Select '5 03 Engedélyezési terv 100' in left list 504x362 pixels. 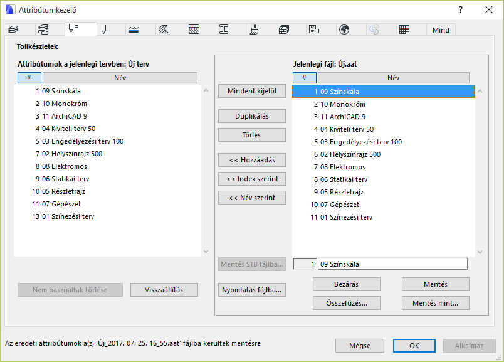pyautogui.click(x=107, y=141)
